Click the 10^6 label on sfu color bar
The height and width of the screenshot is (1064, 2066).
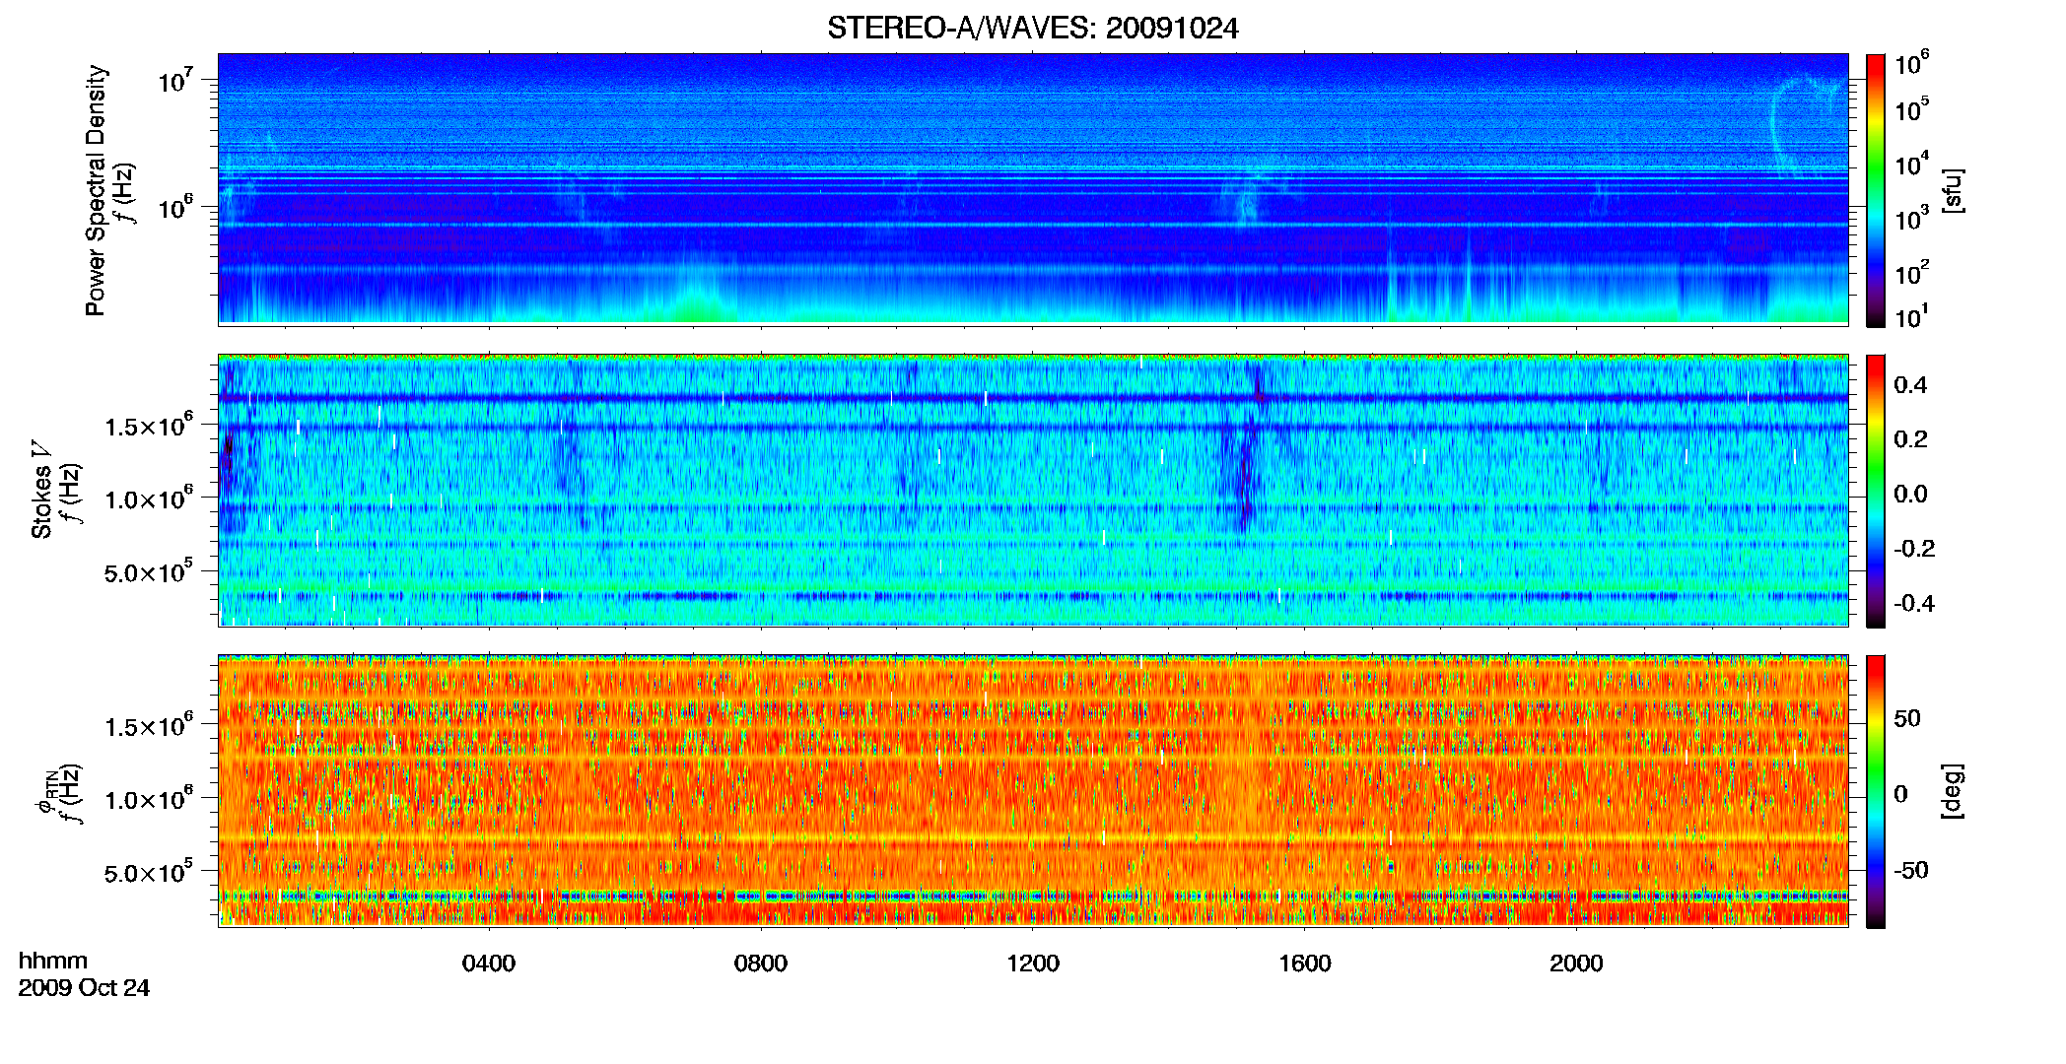(x=1912, y=63)
